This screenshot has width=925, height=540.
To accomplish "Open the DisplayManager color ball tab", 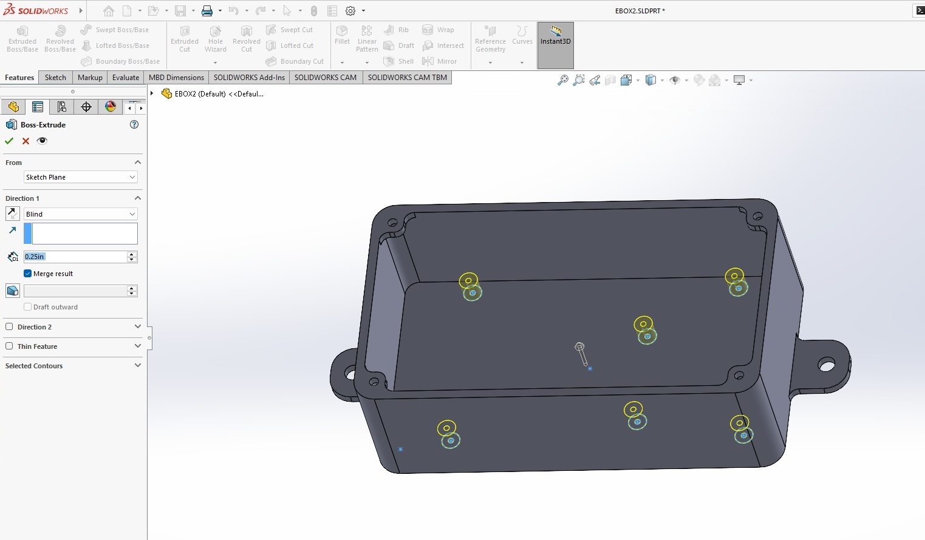I will (x=110, y=107).
